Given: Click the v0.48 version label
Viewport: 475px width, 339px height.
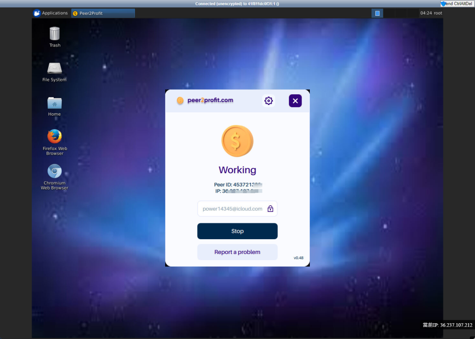Looking at the screenshot, I should 298,258.
